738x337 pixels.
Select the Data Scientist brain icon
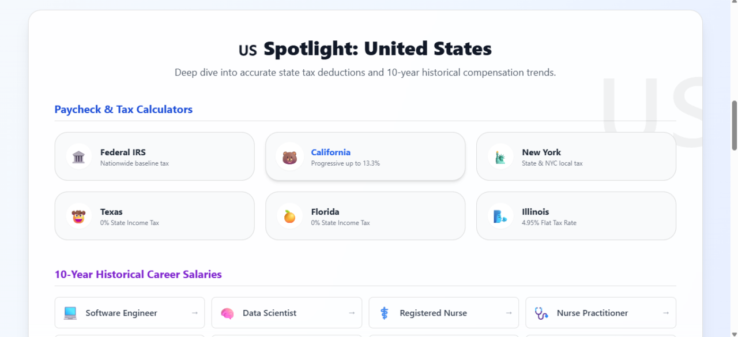click(227, 312)
